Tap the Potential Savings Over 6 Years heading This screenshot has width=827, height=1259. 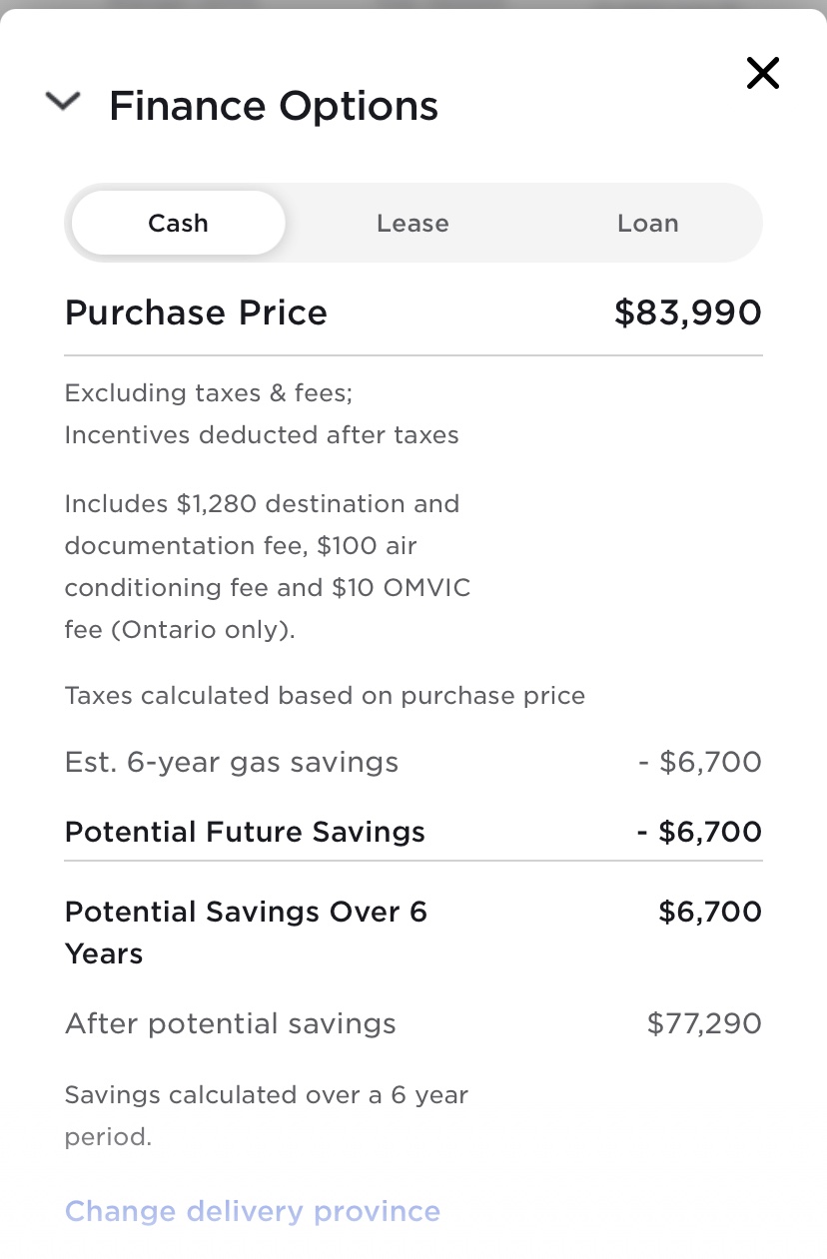tap(246, 932)
